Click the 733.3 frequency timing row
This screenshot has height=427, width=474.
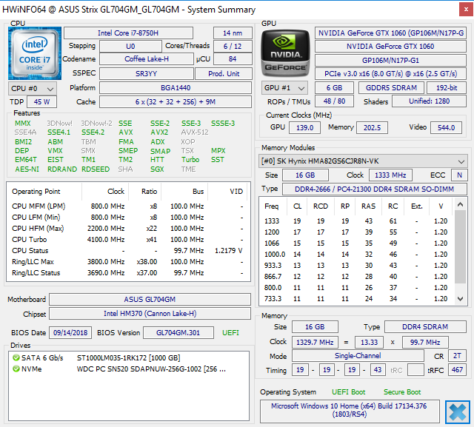click(x=356, y=299)
